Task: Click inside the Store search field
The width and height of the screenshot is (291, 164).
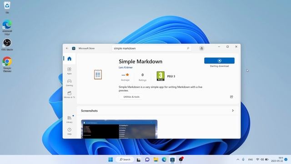Action: pos(151,48)
